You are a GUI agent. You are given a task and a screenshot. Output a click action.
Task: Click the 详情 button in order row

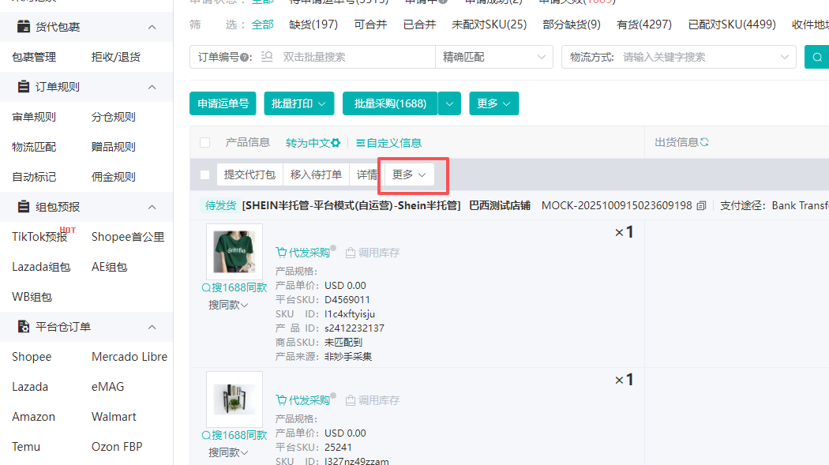click(x=366, y=175)
